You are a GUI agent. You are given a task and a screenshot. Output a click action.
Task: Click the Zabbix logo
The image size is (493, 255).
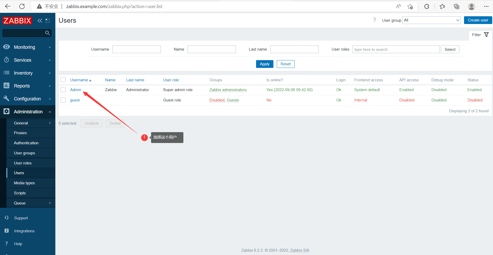[17, 21]
